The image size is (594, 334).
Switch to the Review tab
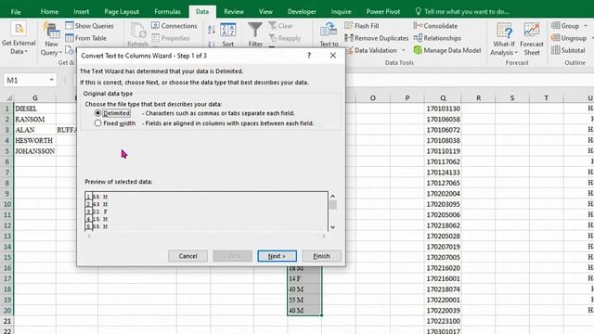(234, 12)
